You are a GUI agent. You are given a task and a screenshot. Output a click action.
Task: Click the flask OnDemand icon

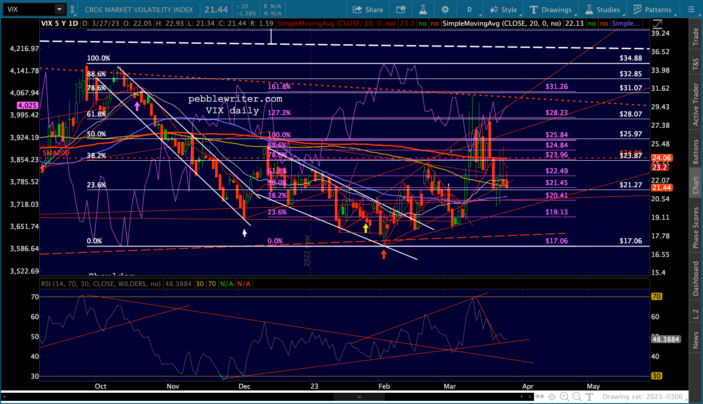(423, 9)
